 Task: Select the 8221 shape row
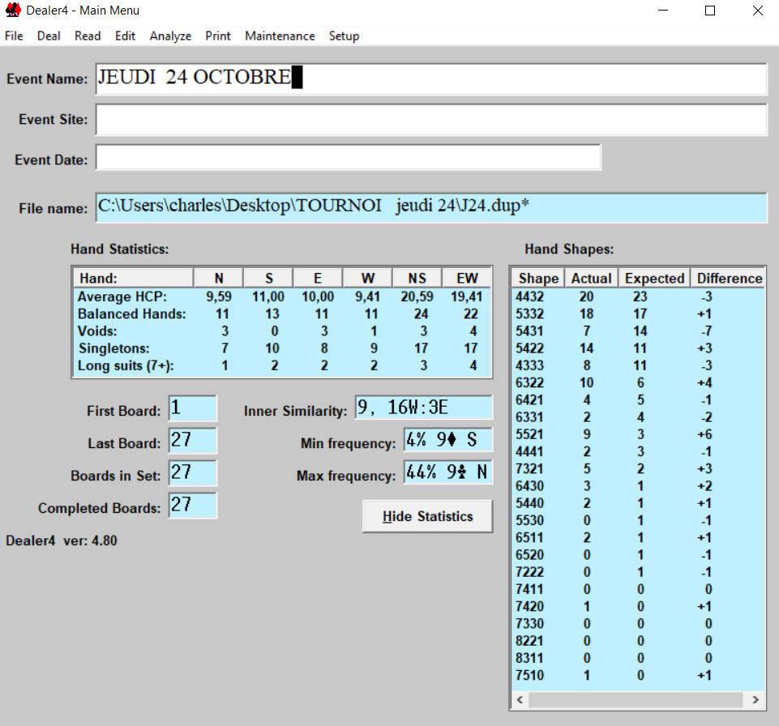(638, 641)
